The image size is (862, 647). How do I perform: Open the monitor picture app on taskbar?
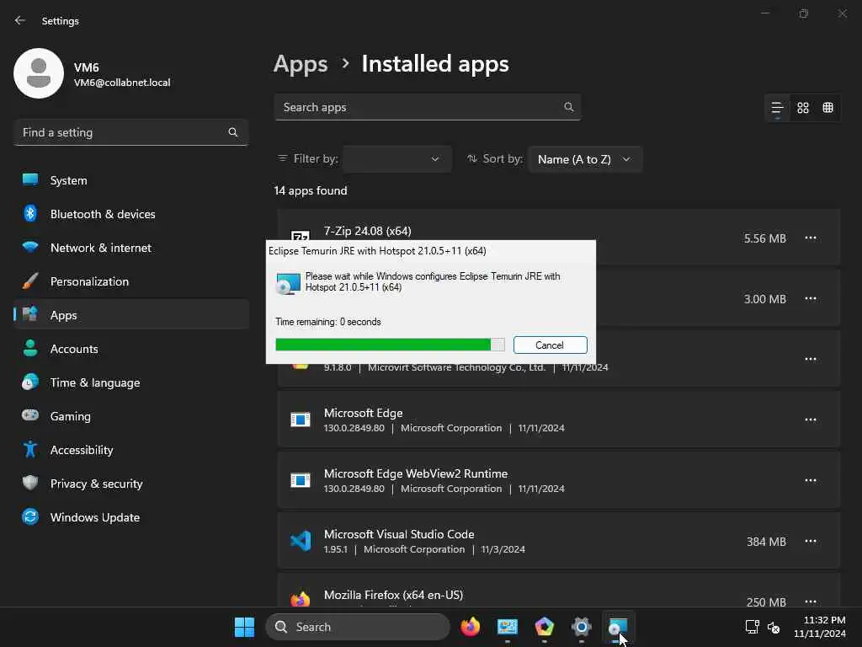coord(508,627)
